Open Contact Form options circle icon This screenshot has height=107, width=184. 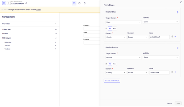[x=26, y=3]
